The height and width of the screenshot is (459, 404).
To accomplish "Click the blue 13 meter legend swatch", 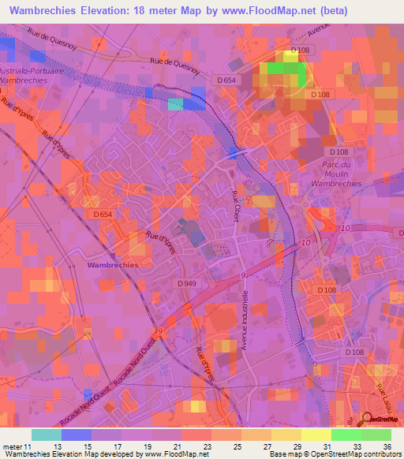I will 77,435.
